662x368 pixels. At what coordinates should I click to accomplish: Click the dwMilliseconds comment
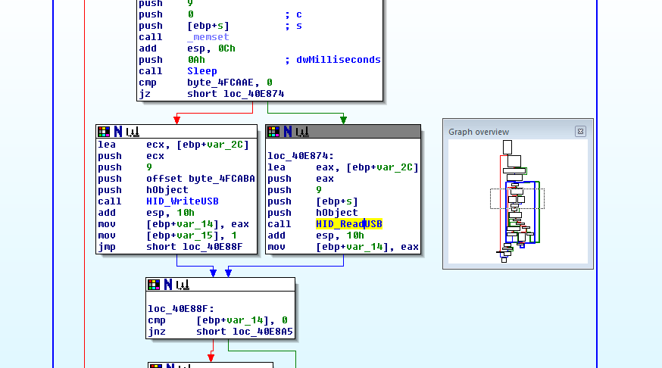(333, 60)
